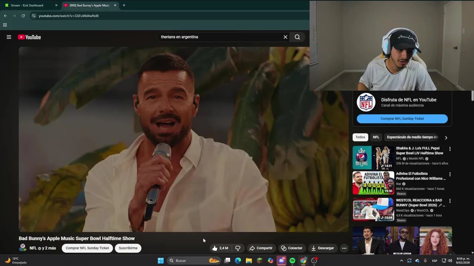Click the Compartir share button

click(x=261, y=248)
